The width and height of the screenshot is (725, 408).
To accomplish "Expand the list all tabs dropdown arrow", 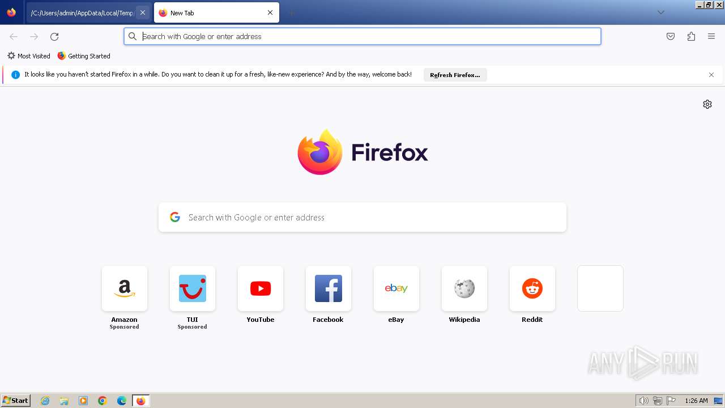I will 660,12.
